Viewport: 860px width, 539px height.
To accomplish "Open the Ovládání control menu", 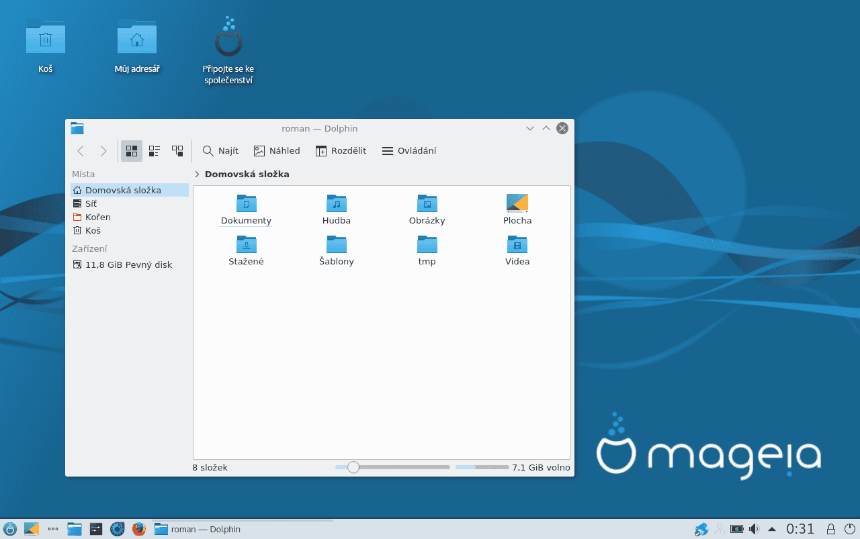I will [409, 151].
